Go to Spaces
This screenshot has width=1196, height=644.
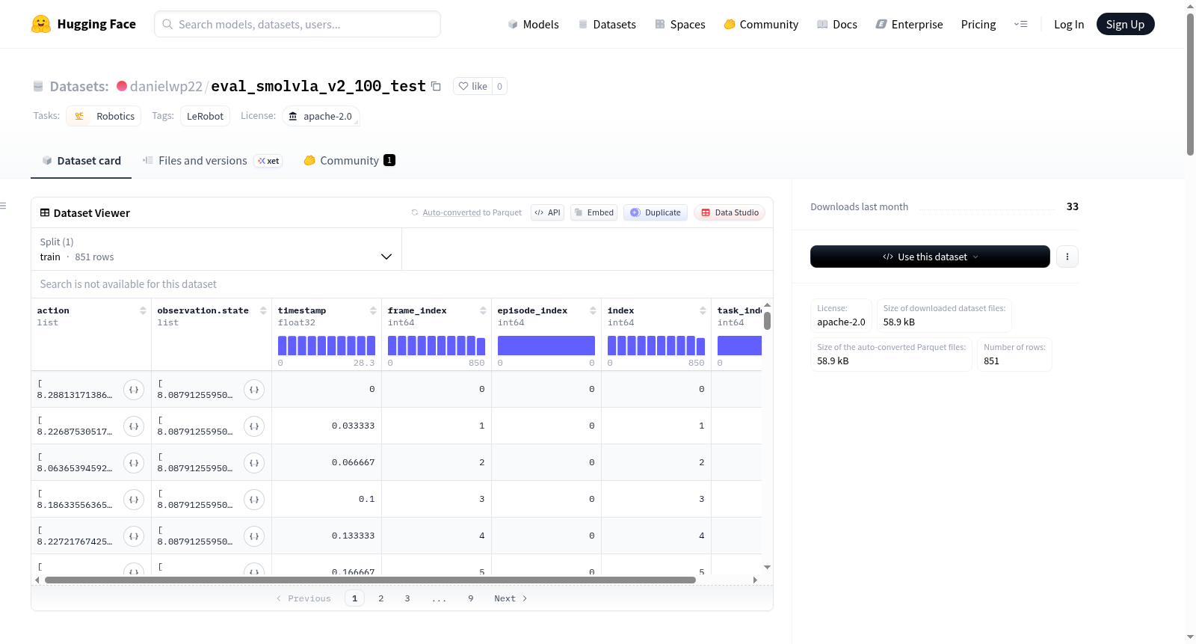pos(680,24)
